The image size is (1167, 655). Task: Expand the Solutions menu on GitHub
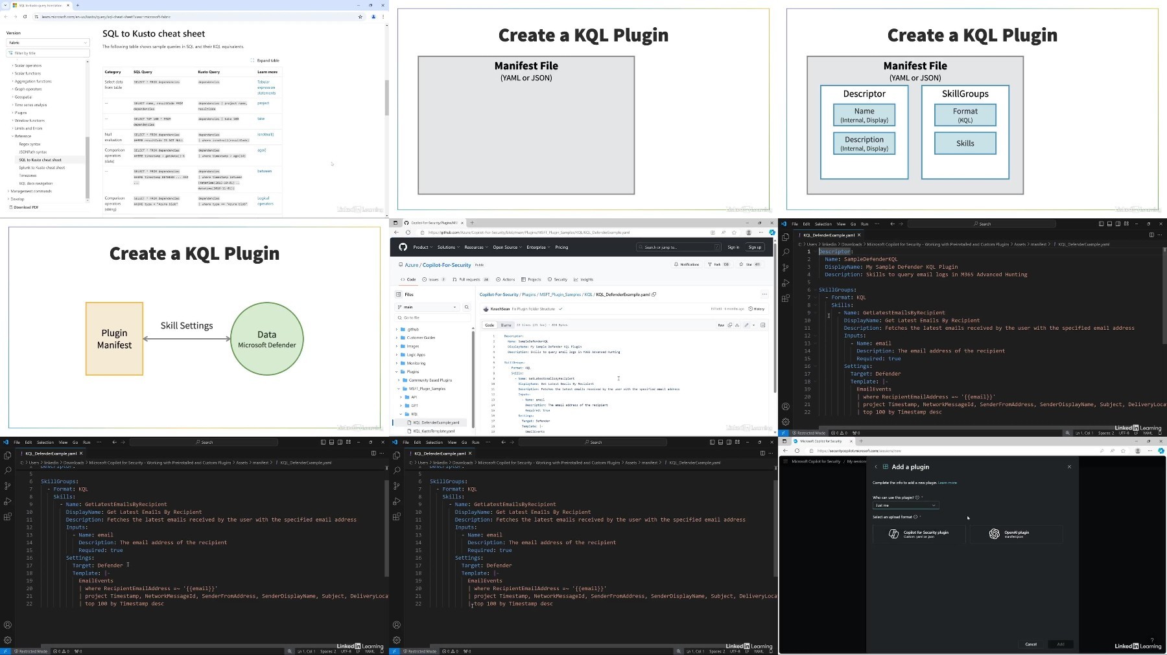[x=448, y=247]
